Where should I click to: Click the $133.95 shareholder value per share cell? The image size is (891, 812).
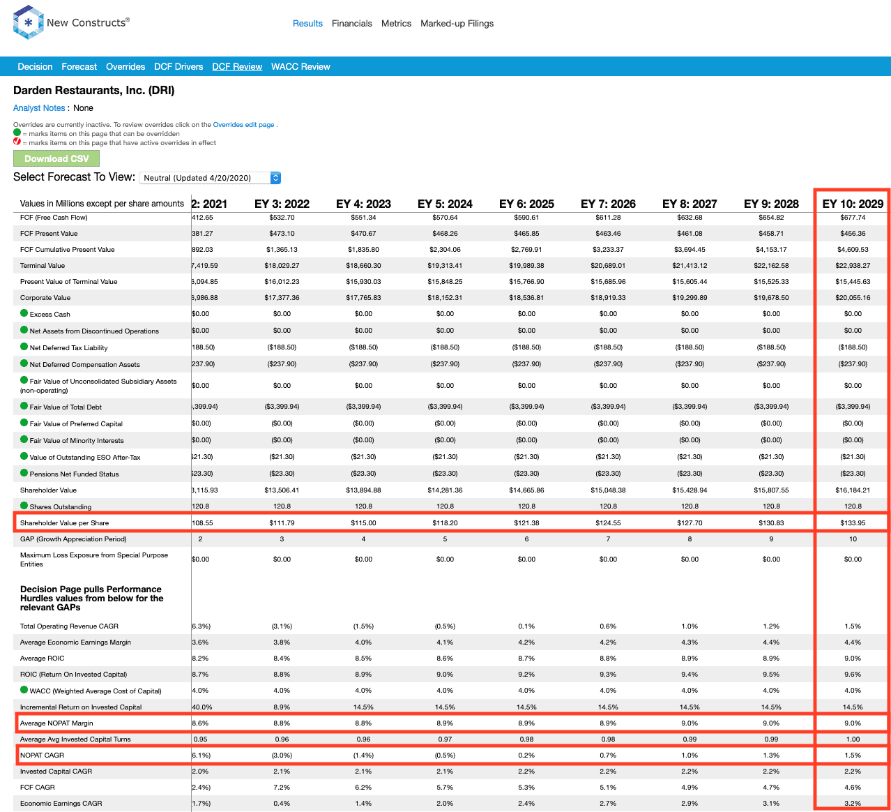[853, 522]
